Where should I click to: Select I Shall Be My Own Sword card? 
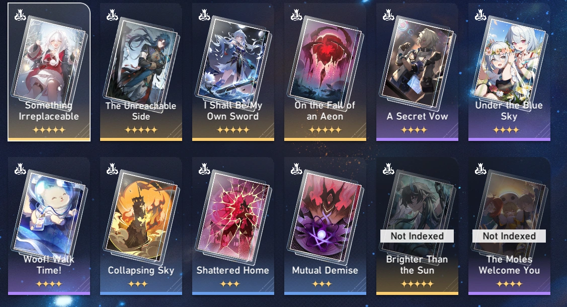pyautogui.click(x=233, y=72)
